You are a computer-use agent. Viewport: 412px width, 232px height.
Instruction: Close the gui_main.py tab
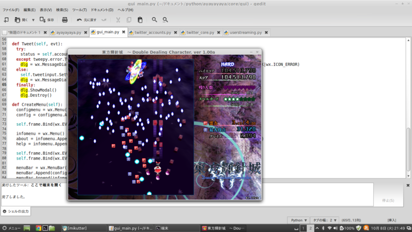[124, 32]
